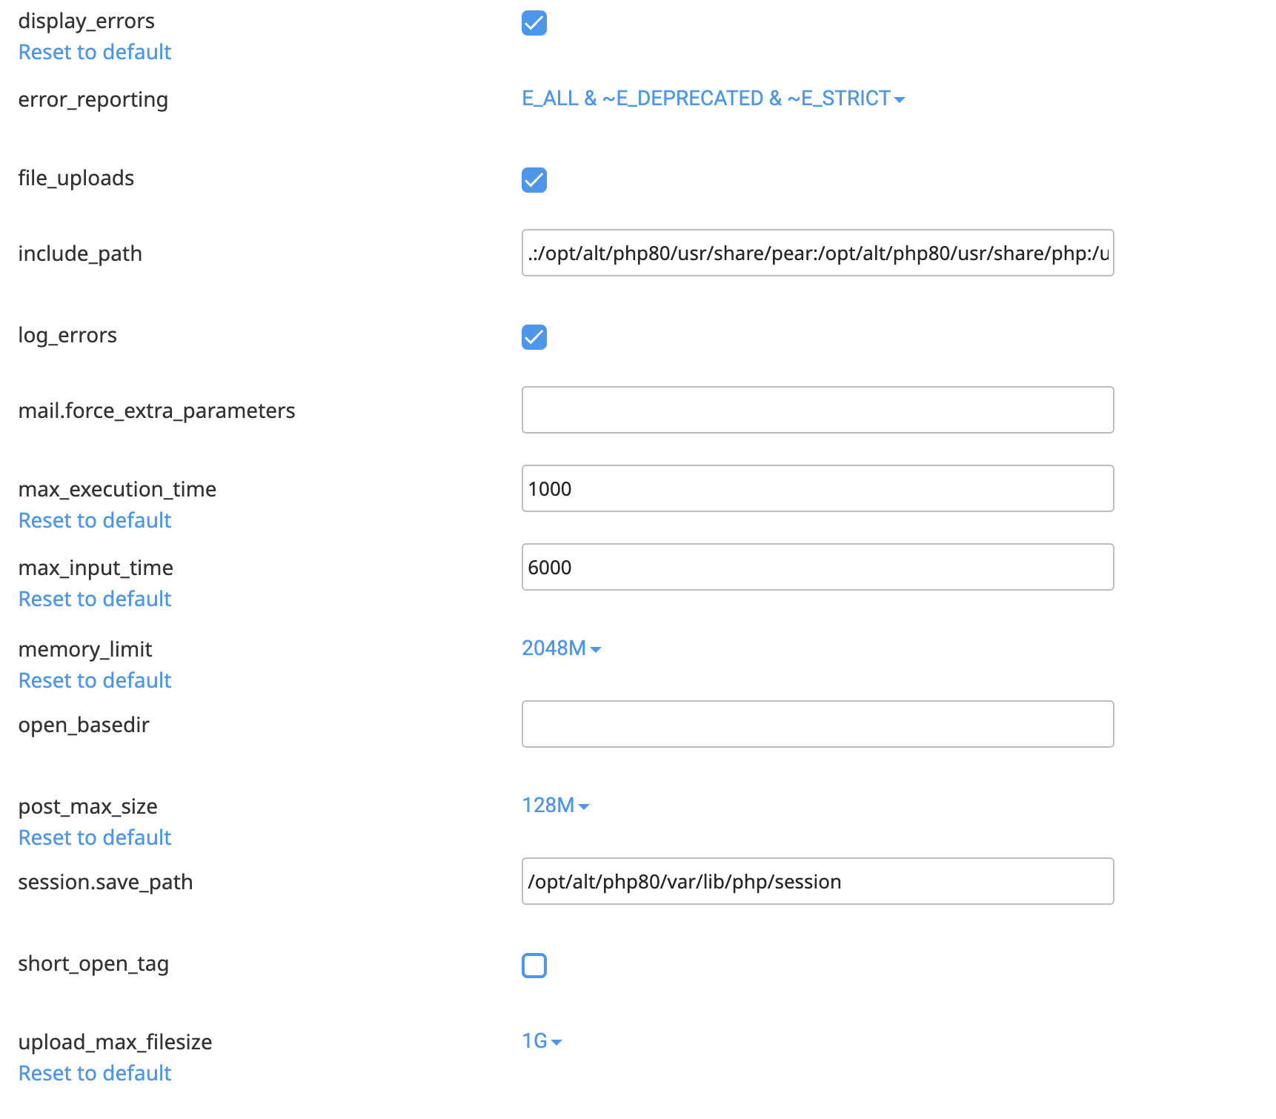Reset upload_max_filesize to default
1276x1119 pixels.
tap(94, 1072)
